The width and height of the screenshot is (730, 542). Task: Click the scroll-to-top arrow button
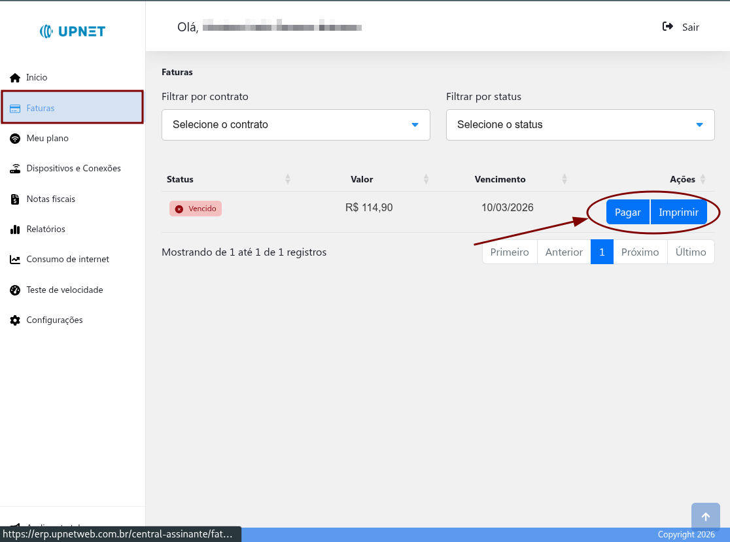tap(705, 516)
